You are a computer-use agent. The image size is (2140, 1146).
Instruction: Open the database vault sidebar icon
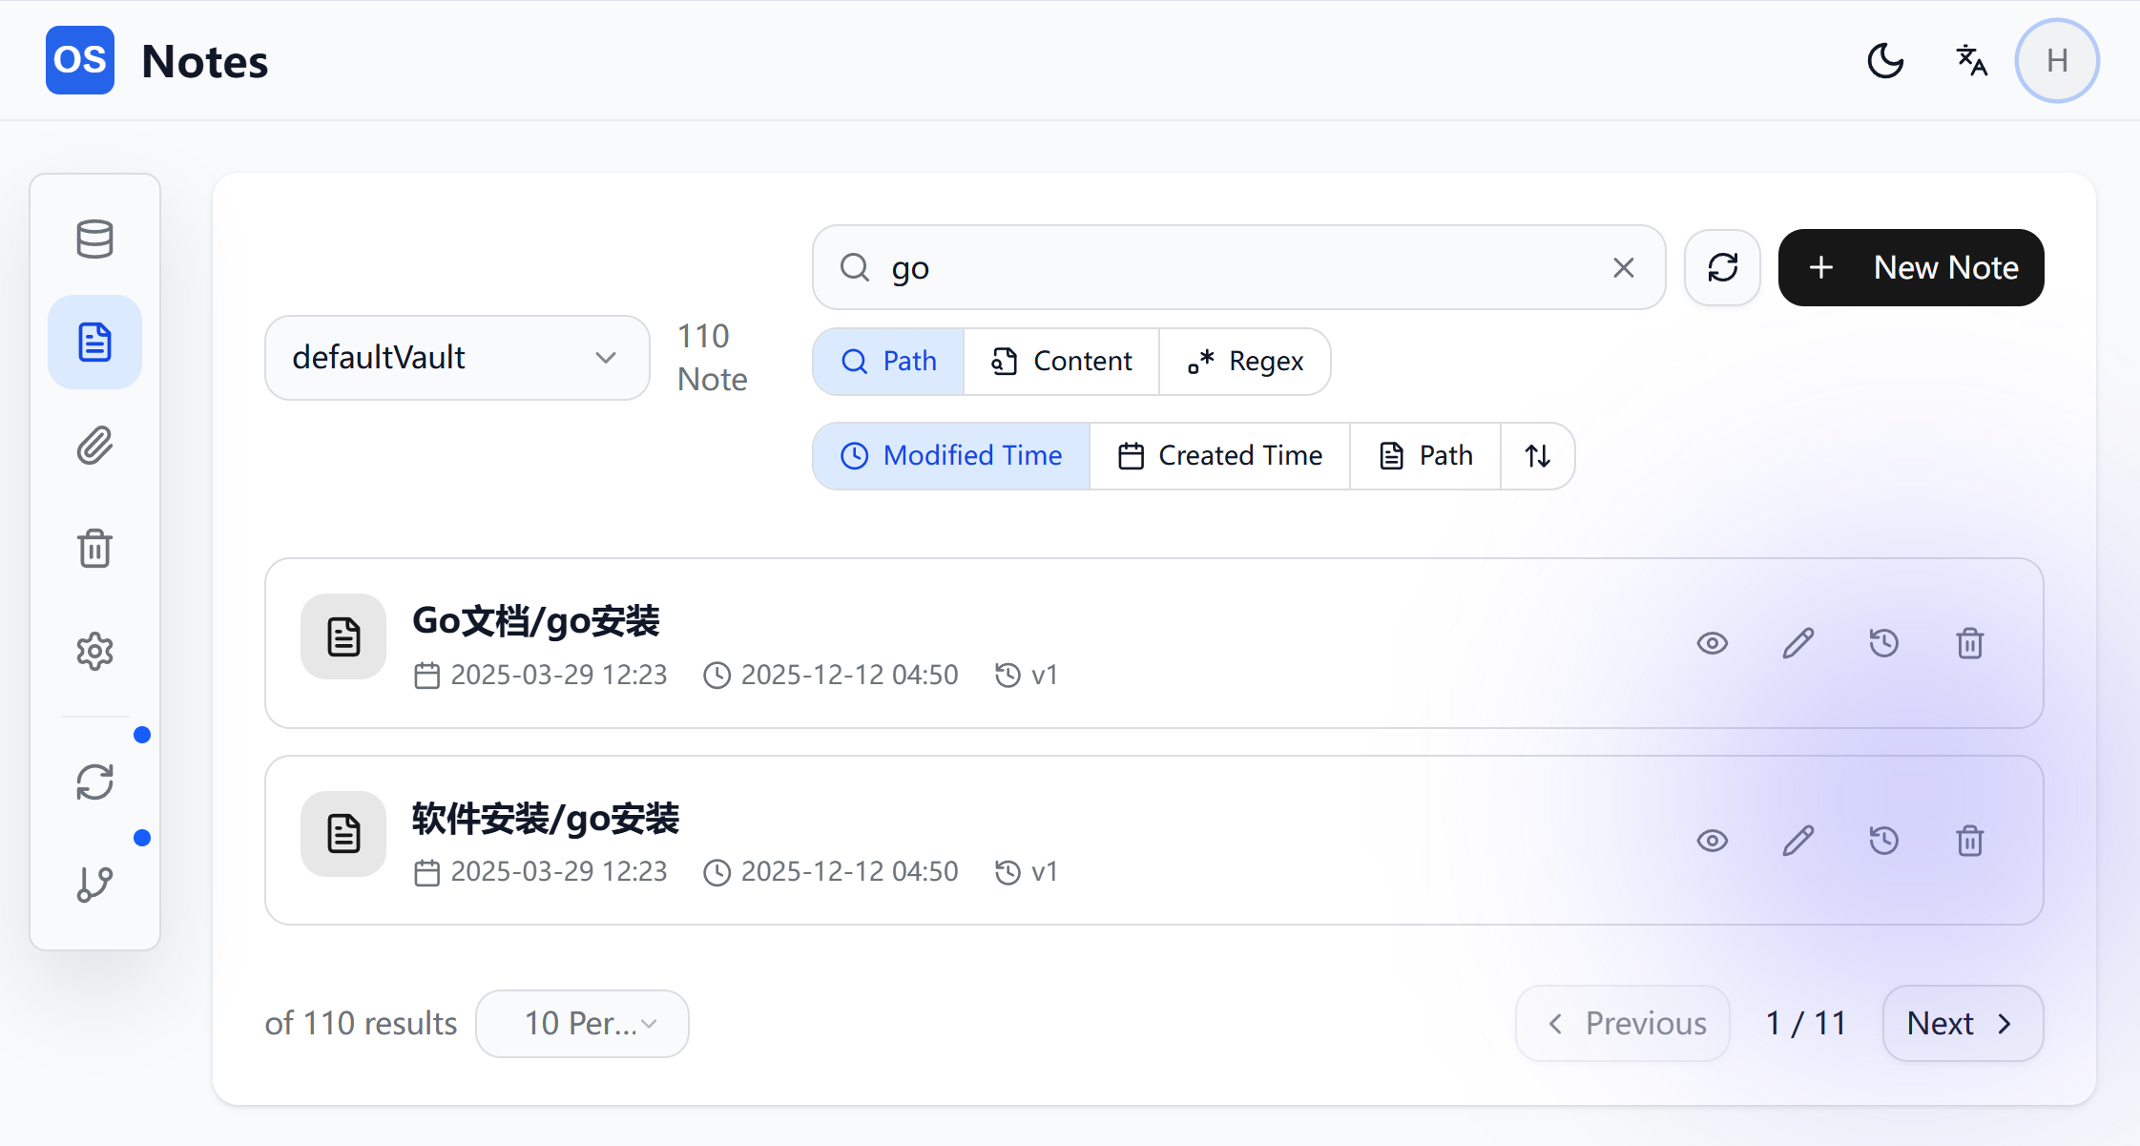pos(94,239)
